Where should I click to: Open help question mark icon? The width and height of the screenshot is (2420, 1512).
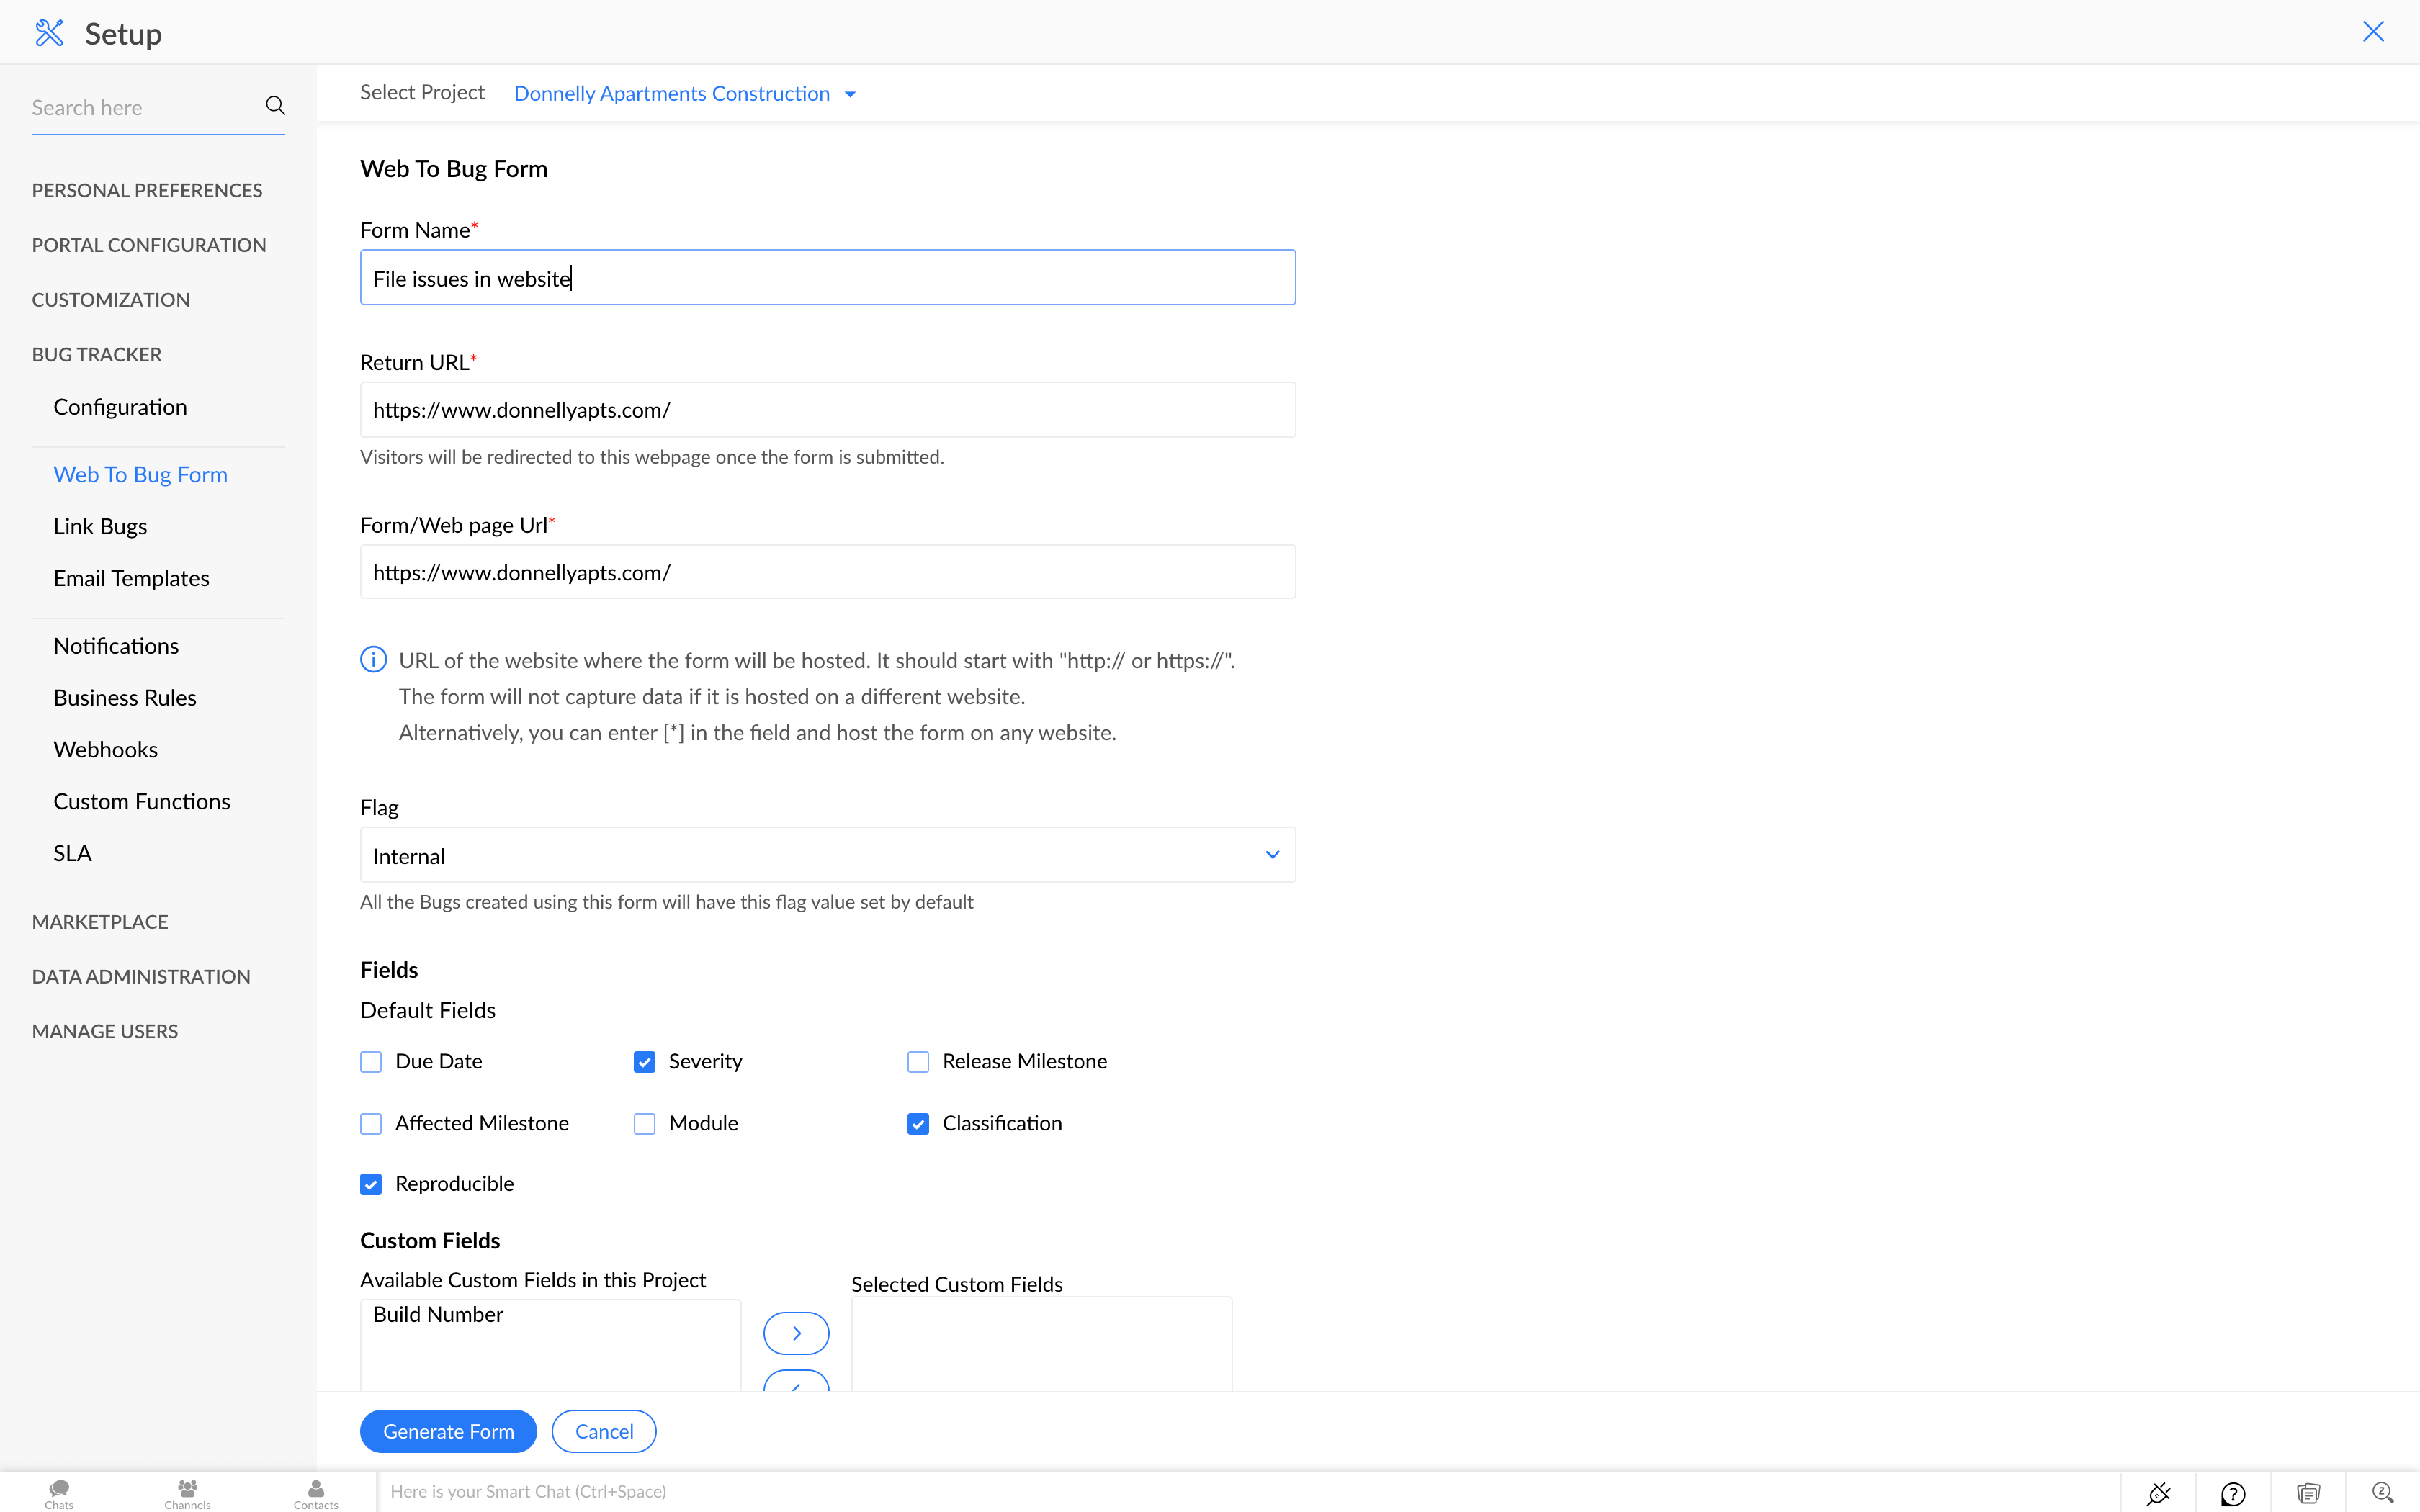(2233, 1493)
